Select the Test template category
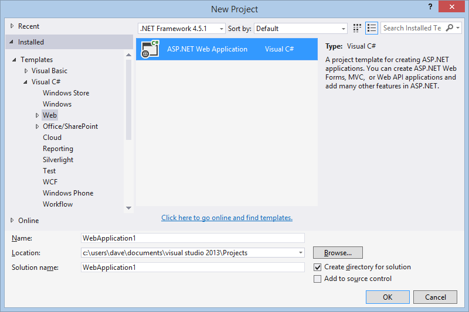The width and height of the screenshot is (469, 312). click(49, 171)
